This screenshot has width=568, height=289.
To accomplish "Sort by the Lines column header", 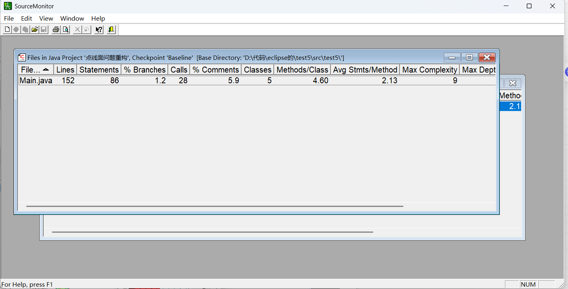I will pyautogui.click(x=65, y=70).
